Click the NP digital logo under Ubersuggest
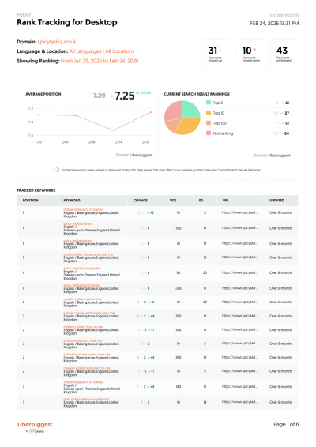Image resolution: width=316 pixels, height=447 pixels. point(36,432)
